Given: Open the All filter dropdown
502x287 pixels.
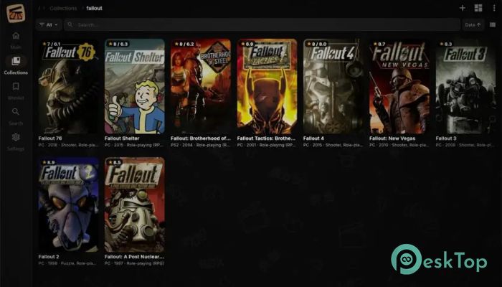Looking at the screenshot, I should tap(49, 24).
